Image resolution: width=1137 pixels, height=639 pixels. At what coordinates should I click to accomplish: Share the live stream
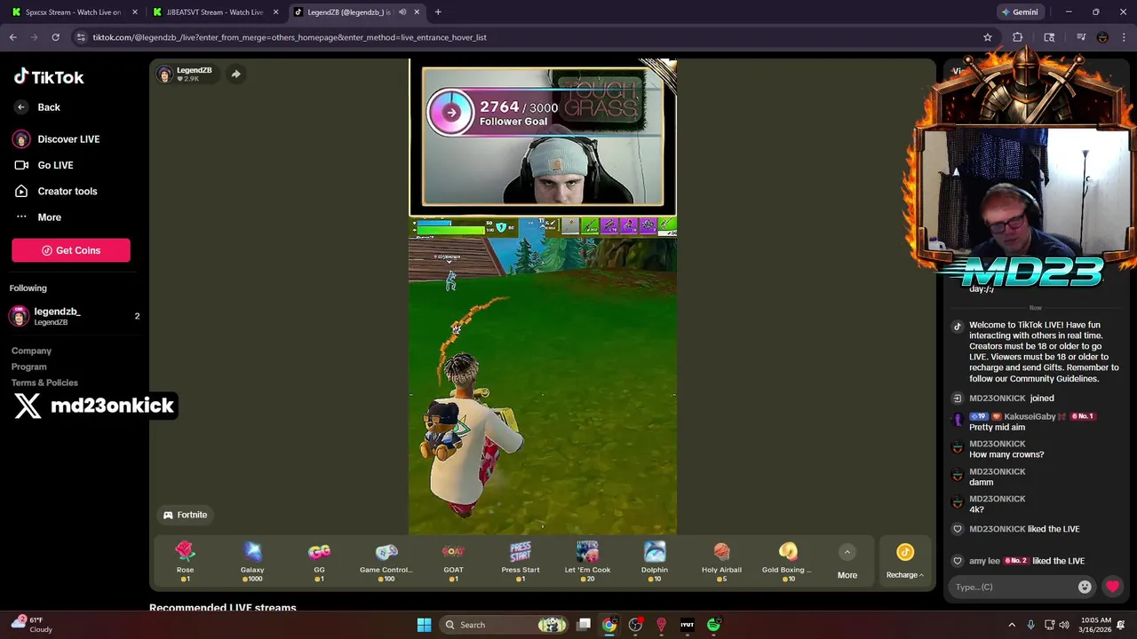coord(235,75)
